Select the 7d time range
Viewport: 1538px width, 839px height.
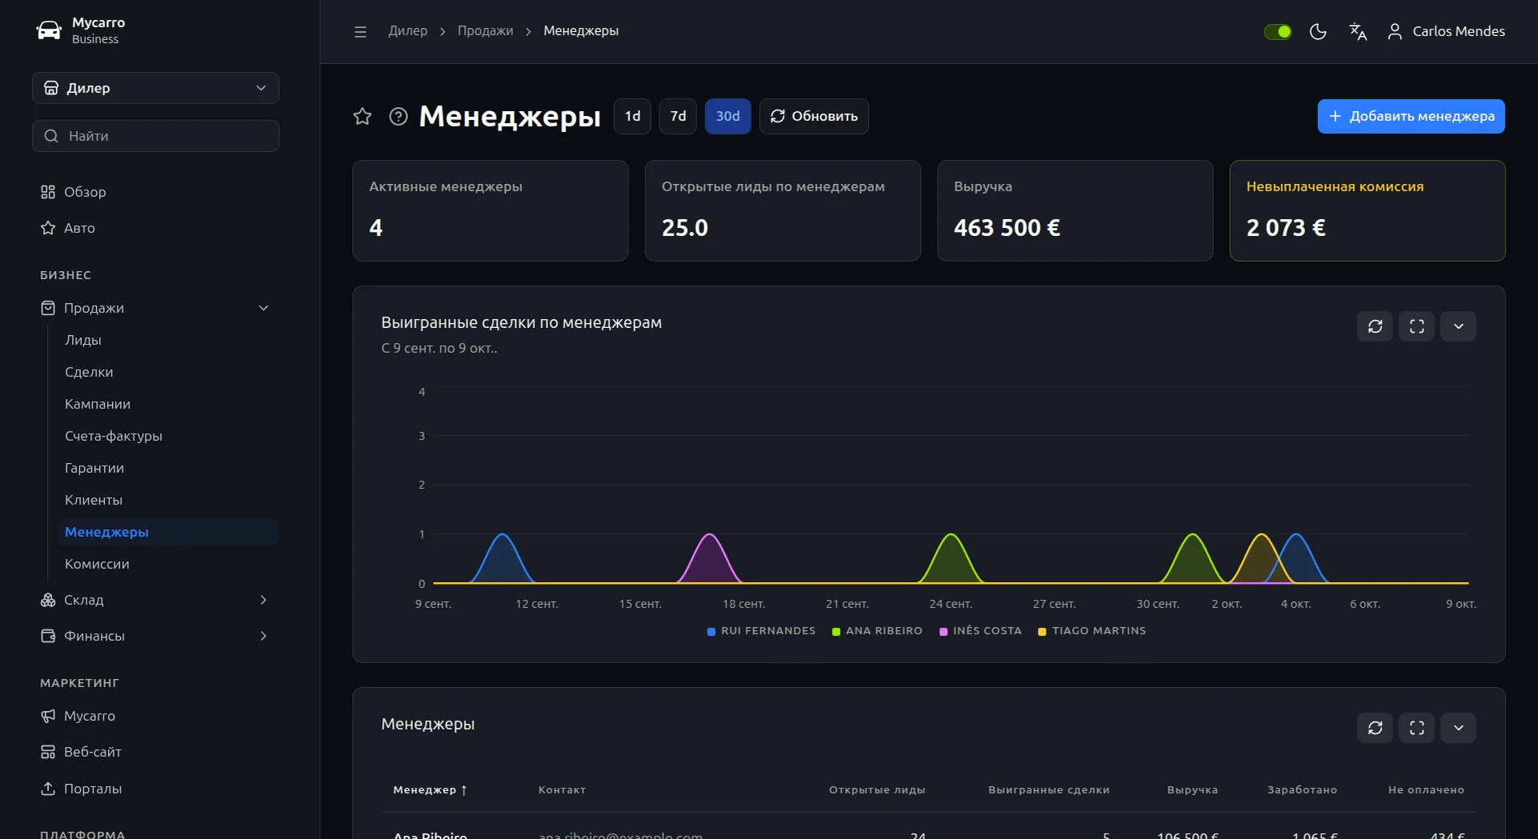[678, 117]
